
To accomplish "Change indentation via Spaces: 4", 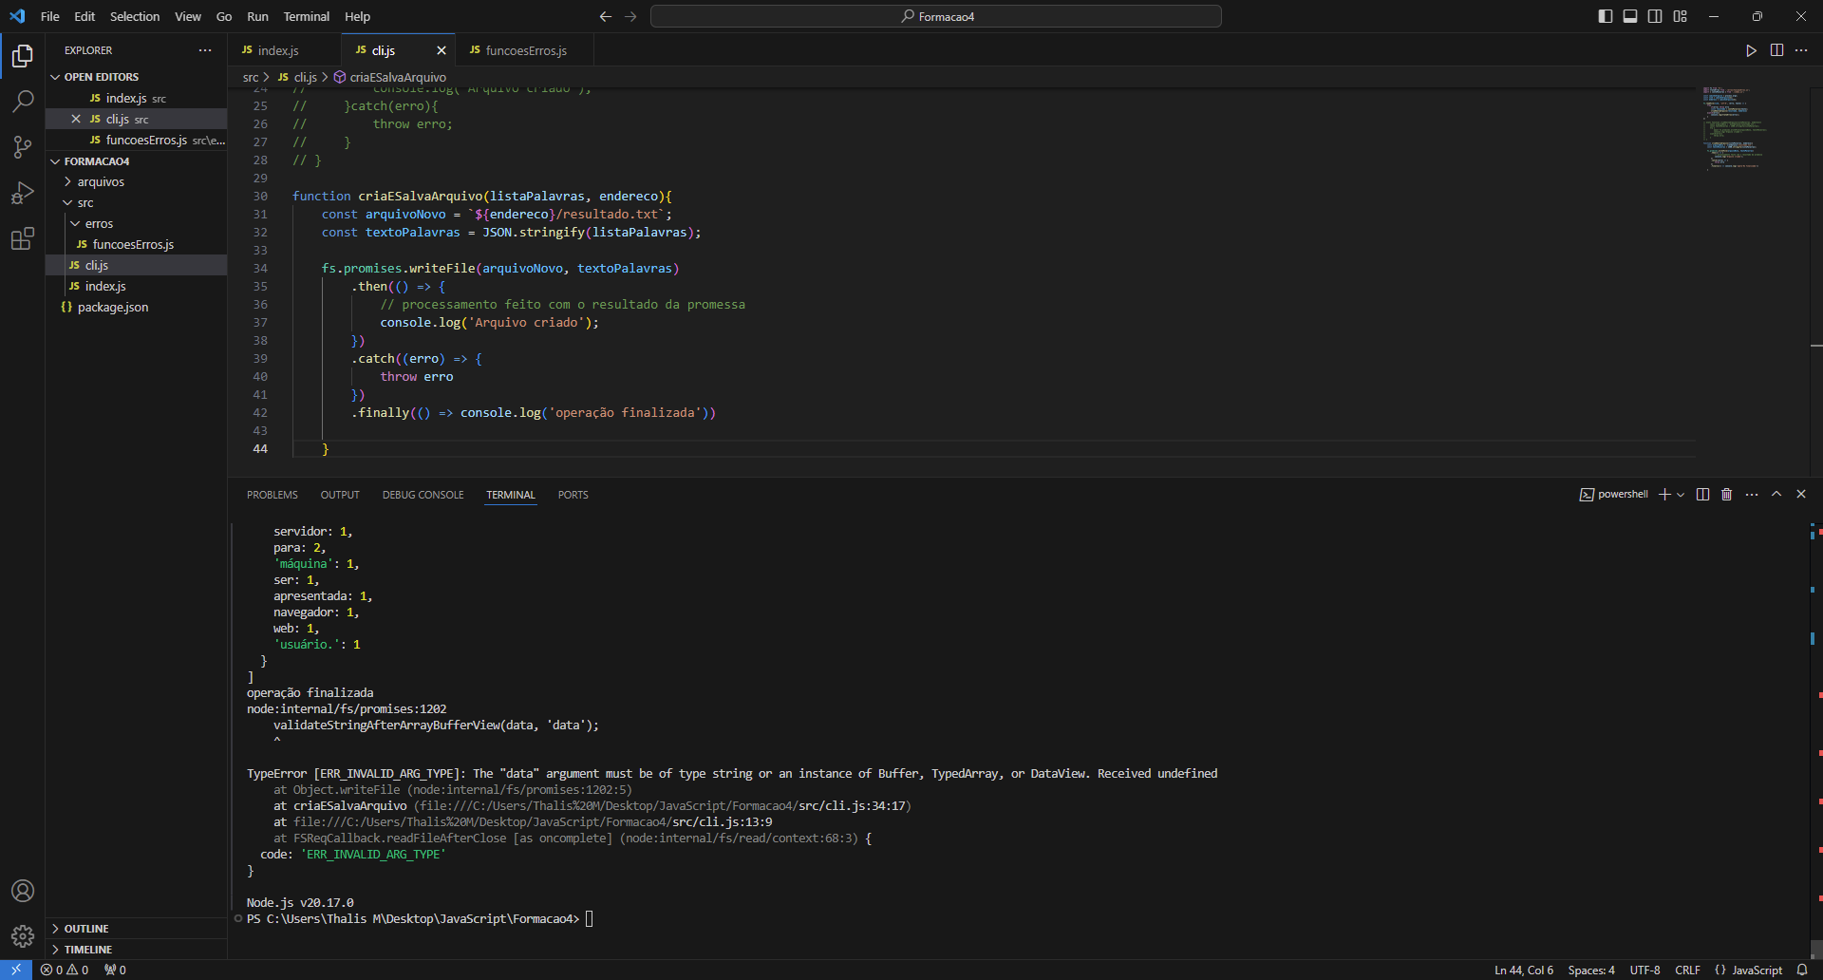I will coord(1591,970).
